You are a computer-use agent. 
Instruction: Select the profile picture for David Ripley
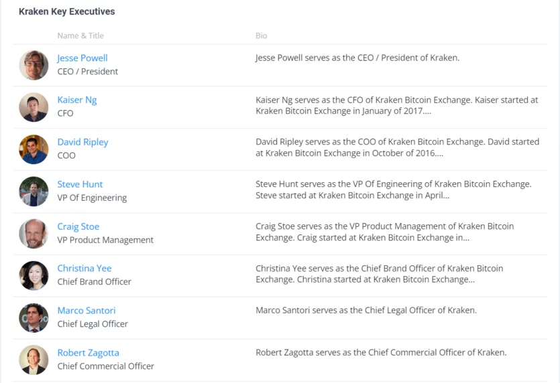tap(34, 149)
